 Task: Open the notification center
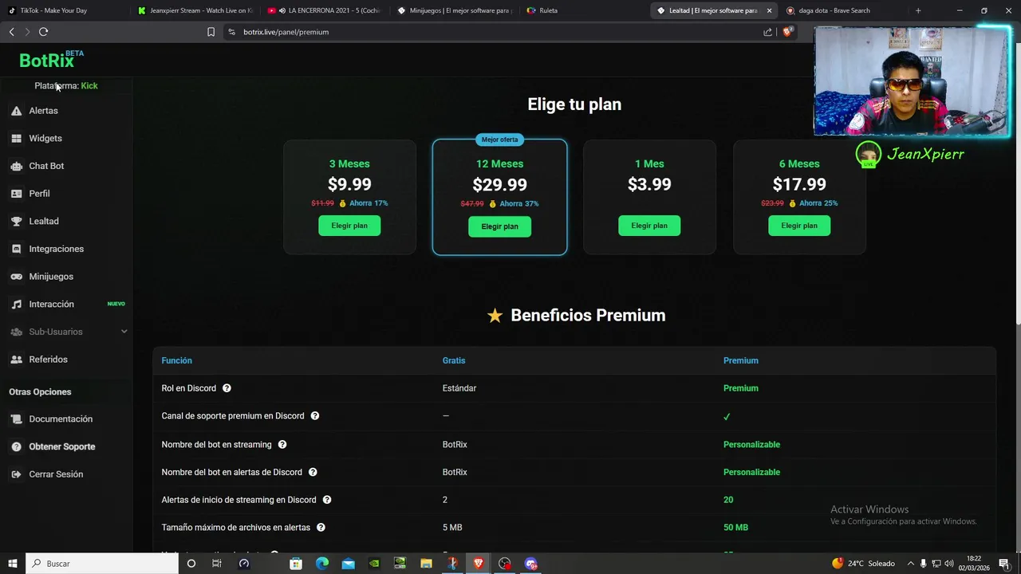click(x=1003, y=564)
